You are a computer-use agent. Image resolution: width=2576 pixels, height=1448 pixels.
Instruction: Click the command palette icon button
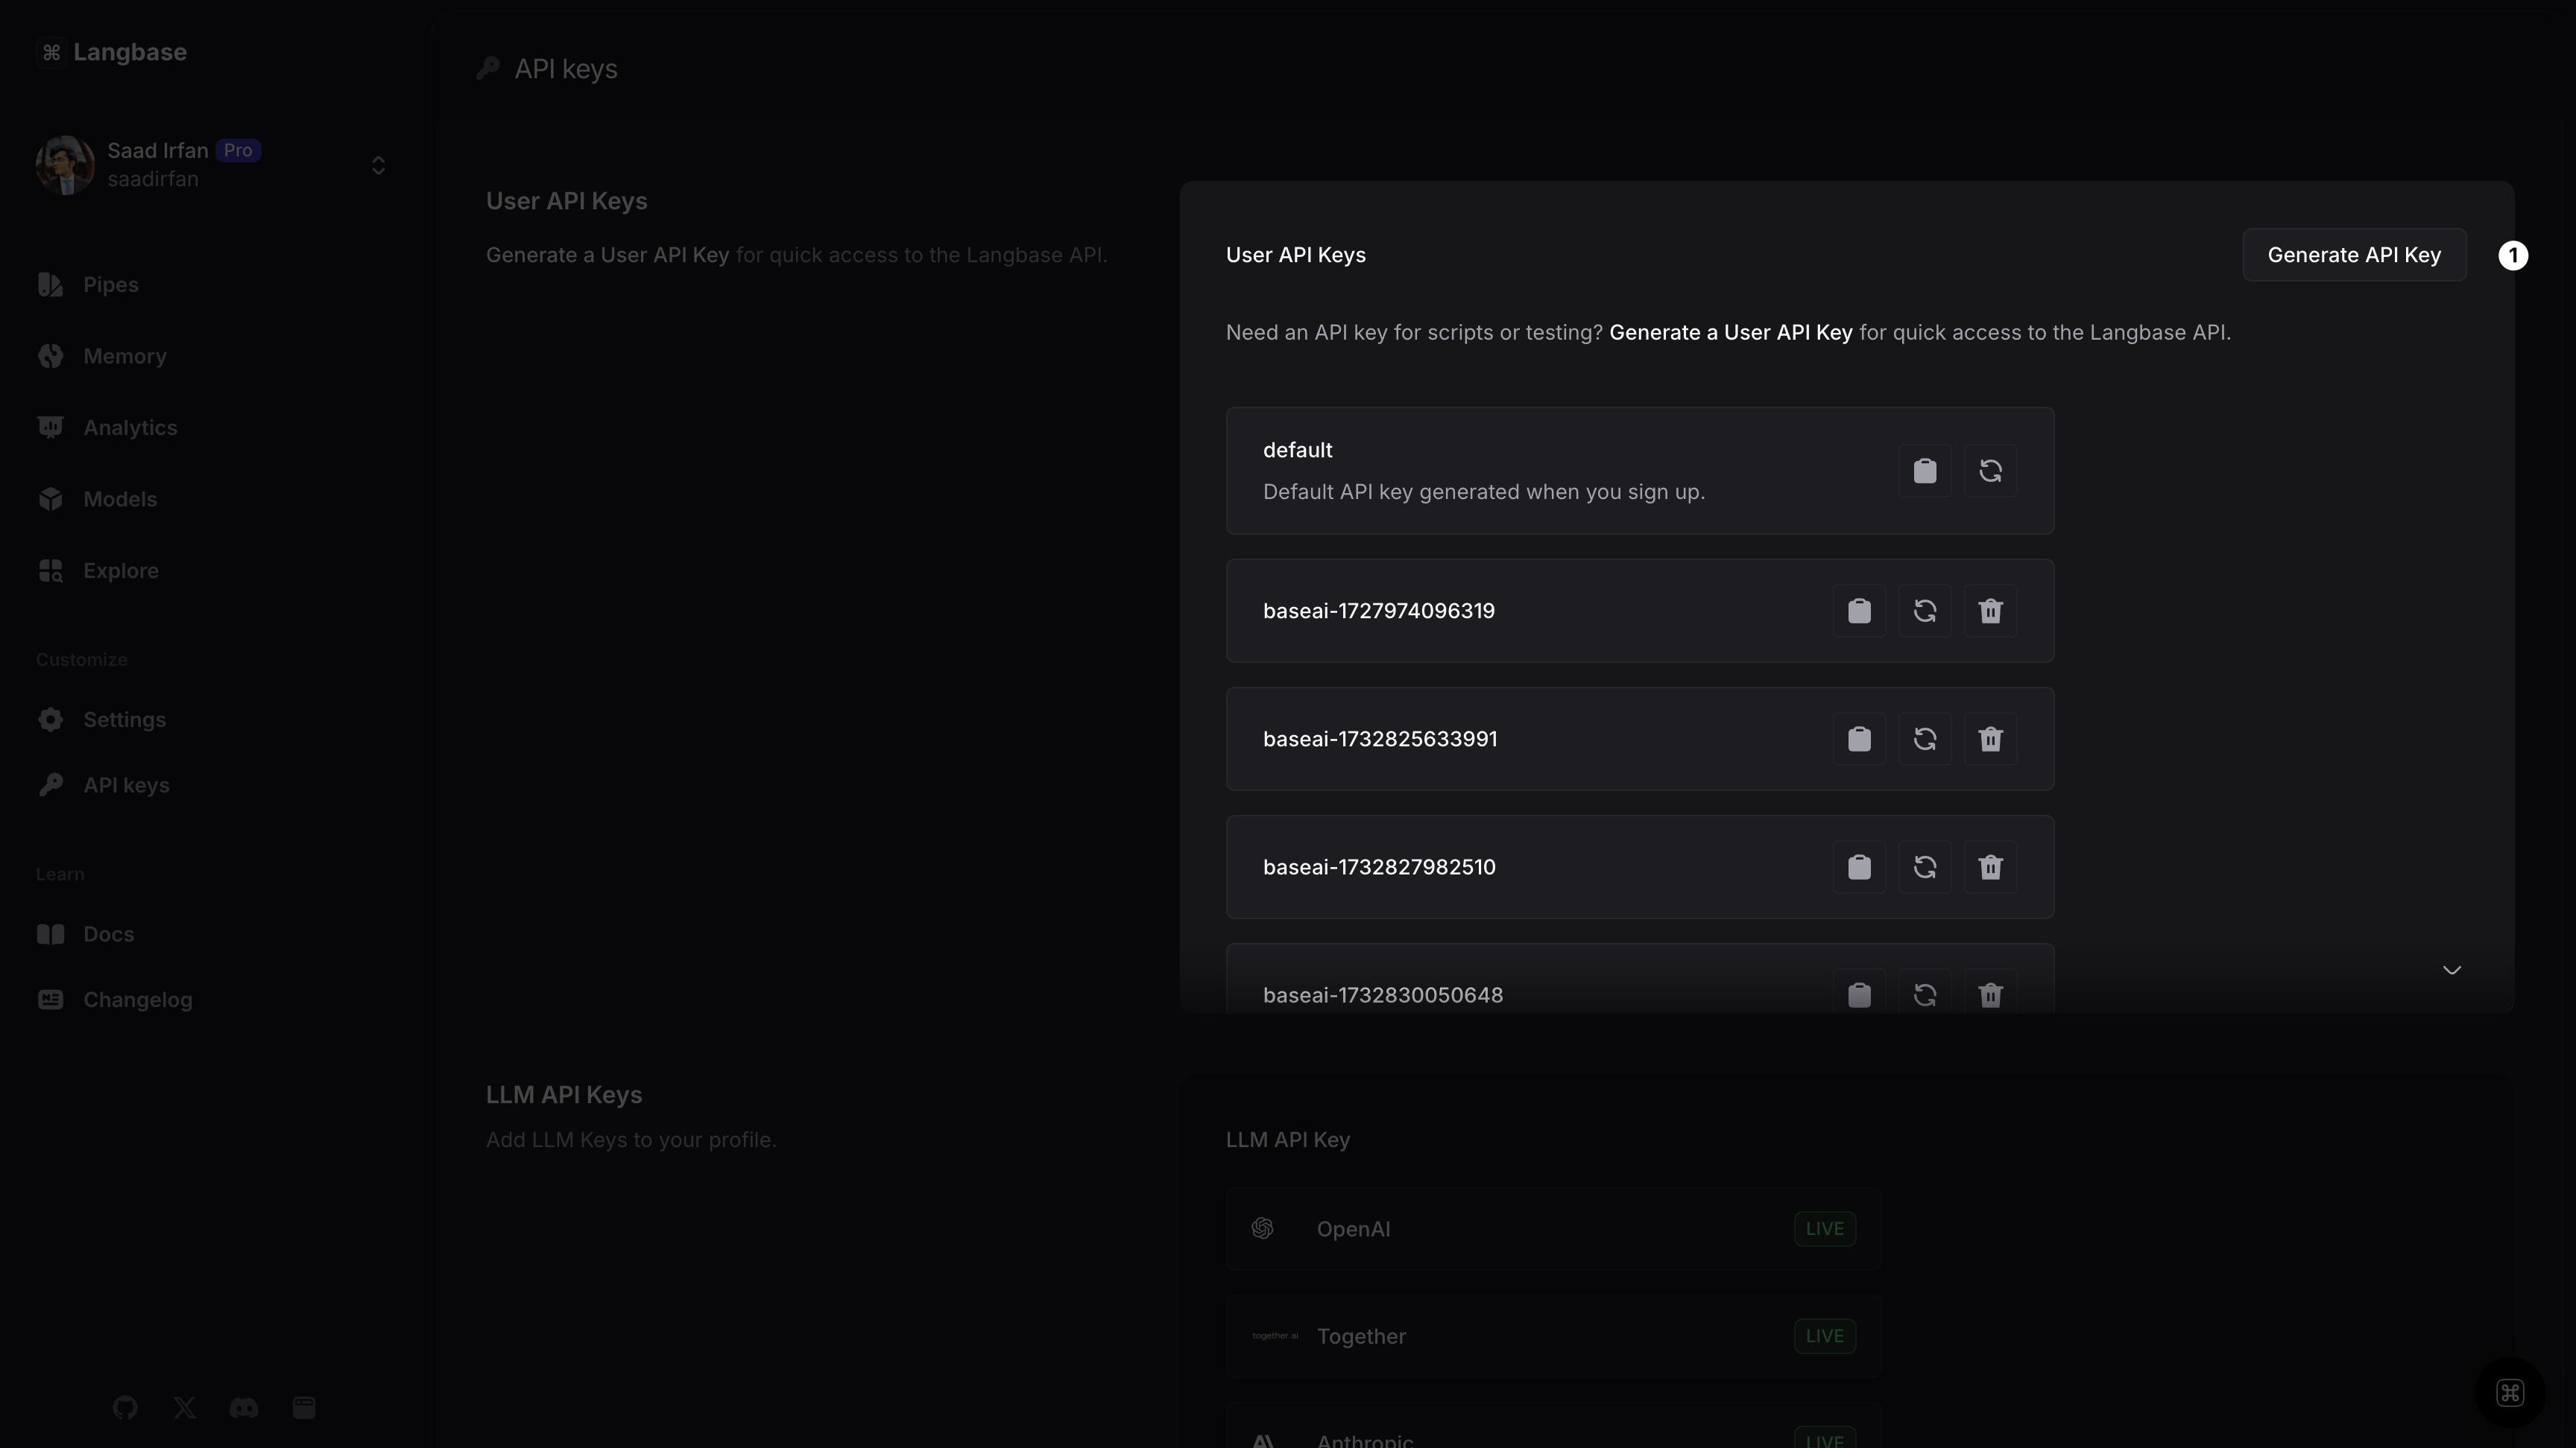point(2509,1393)
